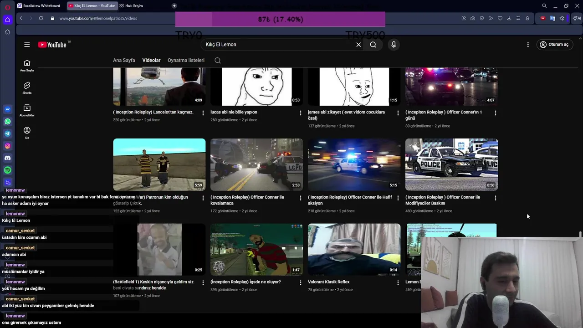The width and height of the screenshot is (583, 328).
Task: Open Siz section in YouTube sidebar
Action: click(x=27, y=133)
